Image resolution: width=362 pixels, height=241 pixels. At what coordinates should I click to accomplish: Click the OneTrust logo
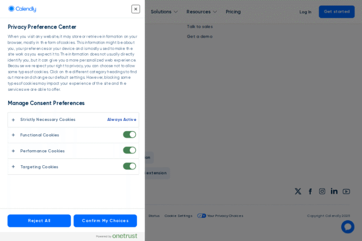pyautogui.click(x=124, y=236)
